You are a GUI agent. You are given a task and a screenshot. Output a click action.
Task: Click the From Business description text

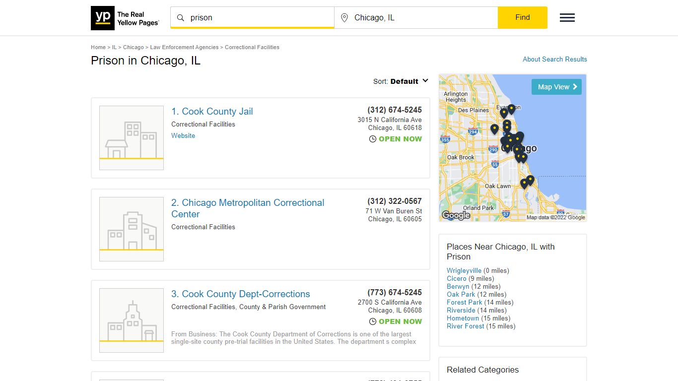(x=294, y=338)
